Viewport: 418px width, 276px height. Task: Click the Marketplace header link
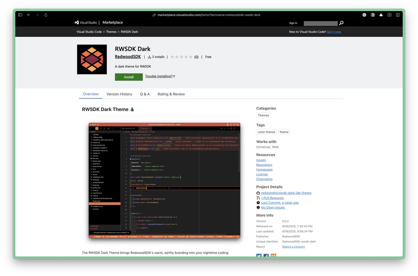point(113,22)
